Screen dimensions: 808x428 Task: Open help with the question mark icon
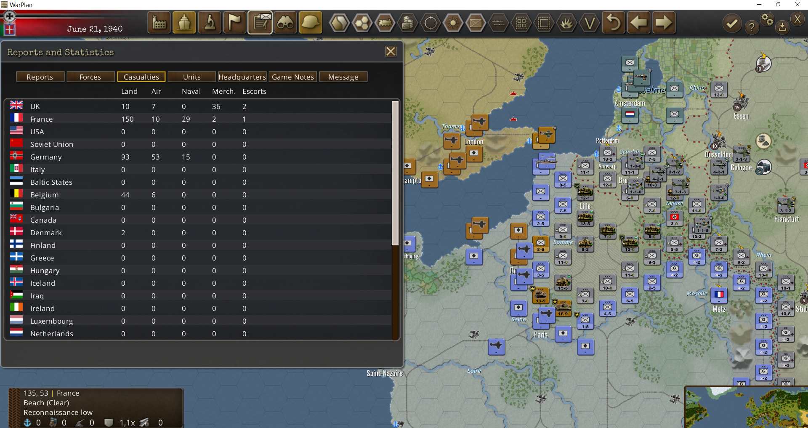[752, 27]
